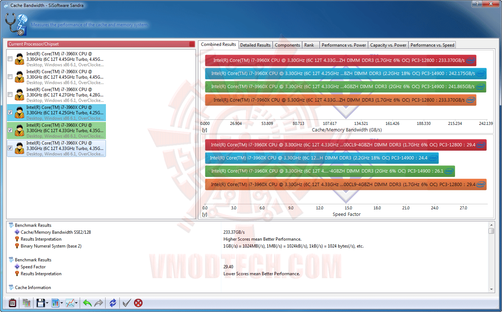Cancel with the red X circle icon
This screenshot has width=502, height=312.
[x=138, y=303]
